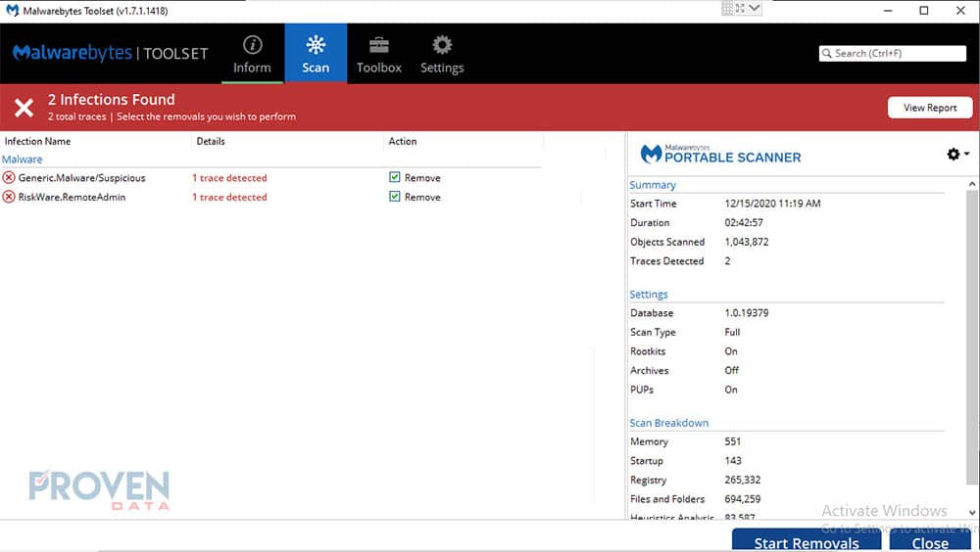Image resolution: width=980 pixels, height=552 pixels.
Task: Click the Archives value Off
Action: pyautogui.click(x=732, y=370)
